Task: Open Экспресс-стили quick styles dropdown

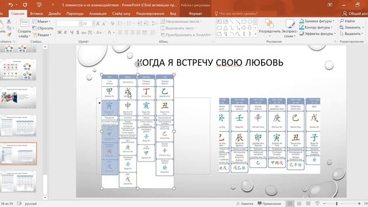Action: [x=289, y=28]
